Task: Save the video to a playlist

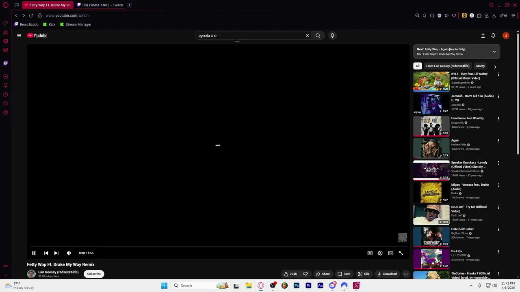Action: coord(344,274)
